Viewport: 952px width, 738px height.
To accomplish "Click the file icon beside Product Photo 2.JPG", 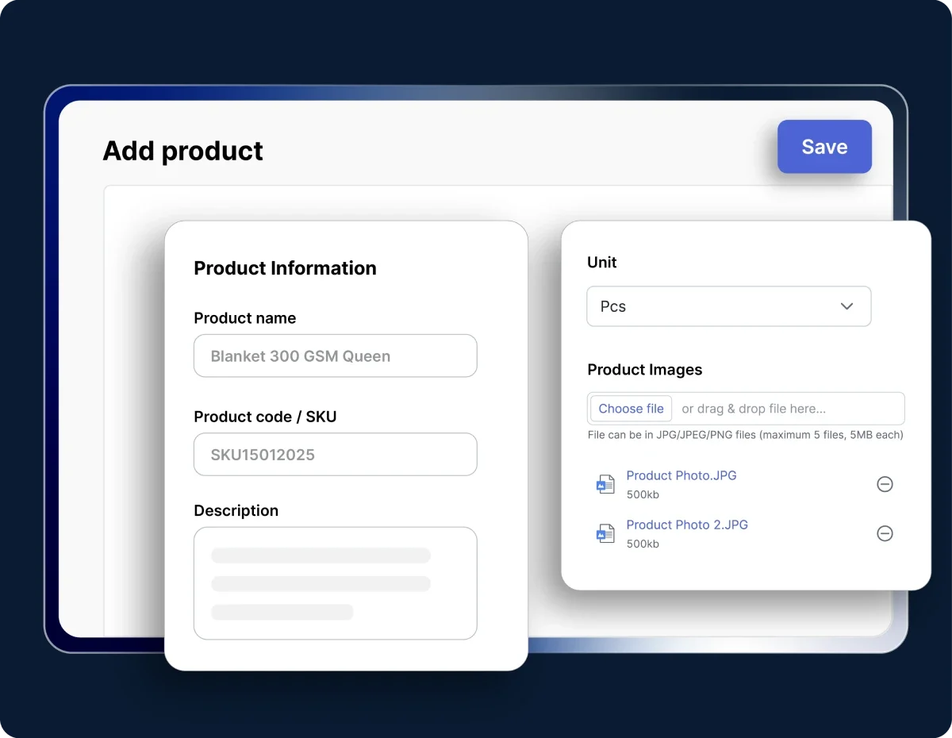I will (605, 533).
